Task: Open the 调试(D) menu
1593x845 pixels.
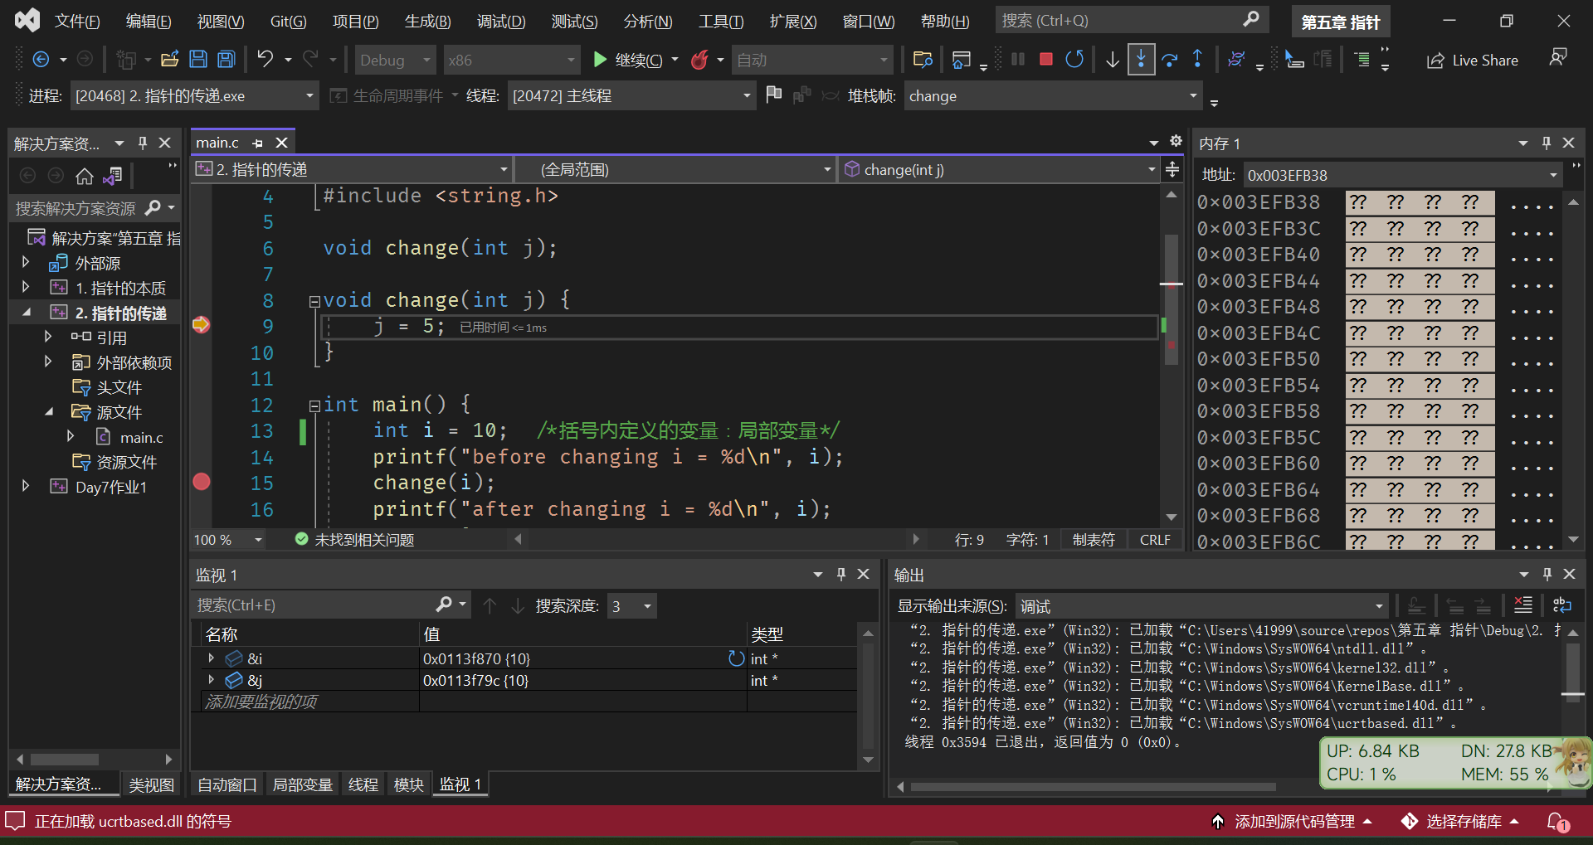Action: point(500,21)
